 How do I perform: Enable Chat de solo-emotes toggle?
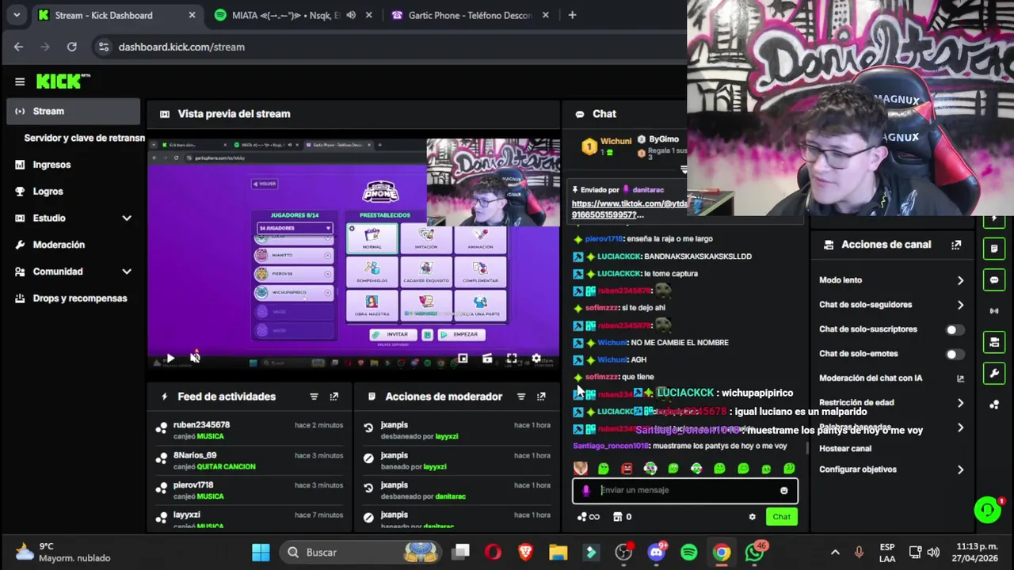(x=955, y=354)
